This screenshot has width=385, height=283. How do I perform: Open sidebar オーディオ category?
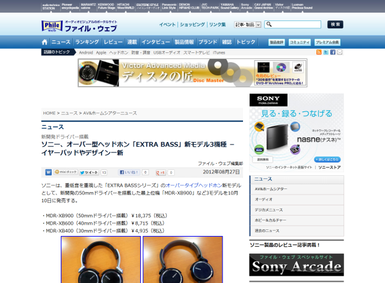point(297,199)
